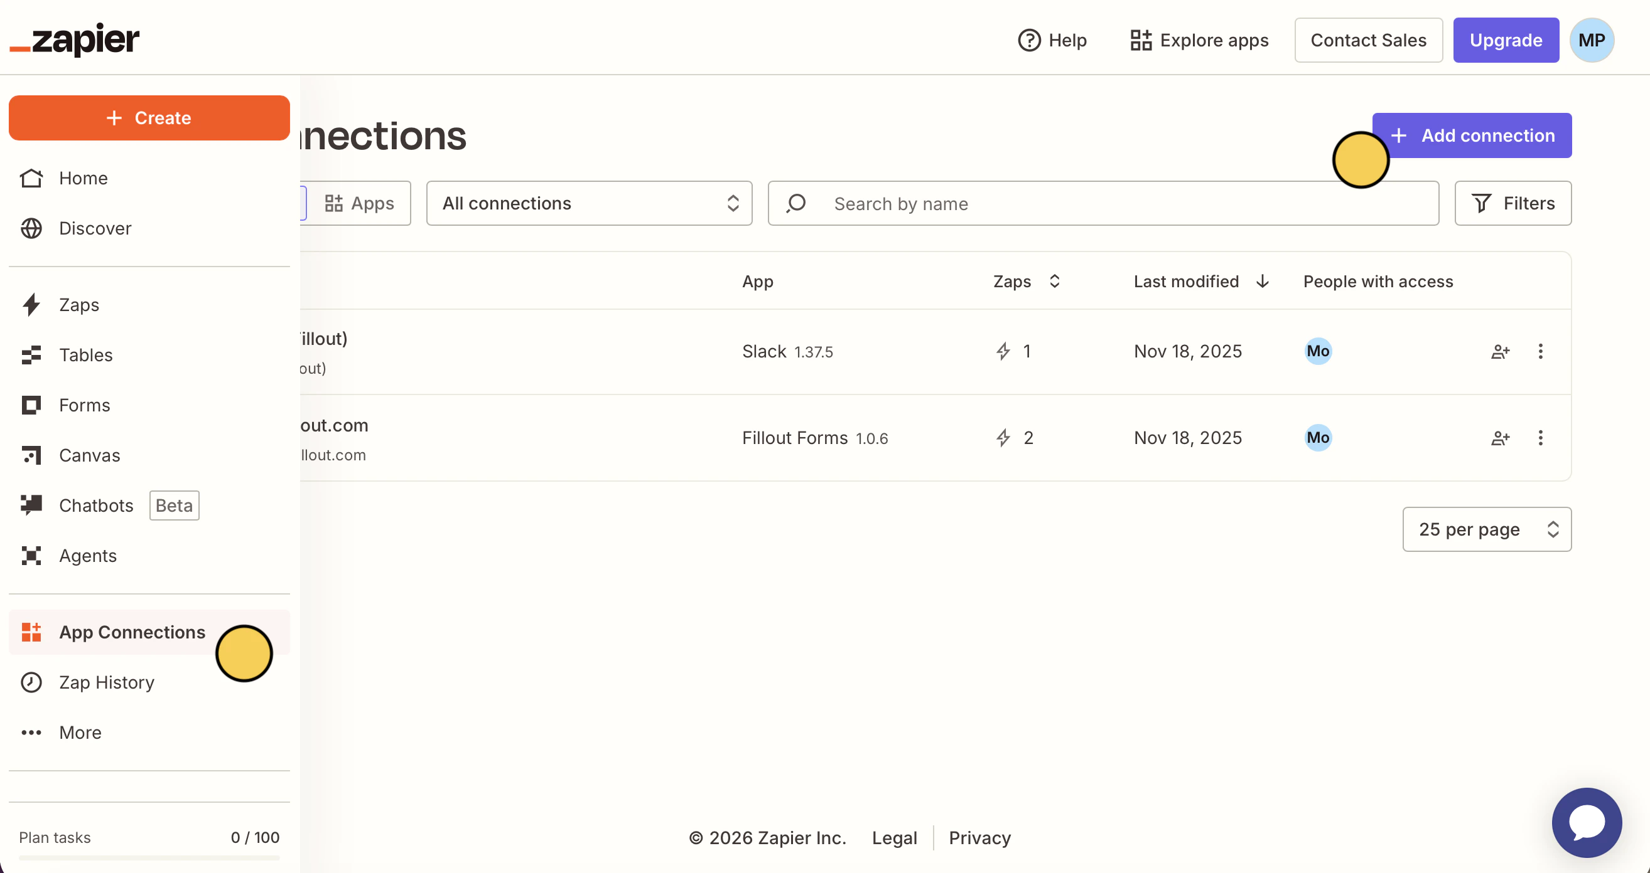1650x873 pixels.
Task: Open the 25 per page dropdown
Action: [1486, 529]
